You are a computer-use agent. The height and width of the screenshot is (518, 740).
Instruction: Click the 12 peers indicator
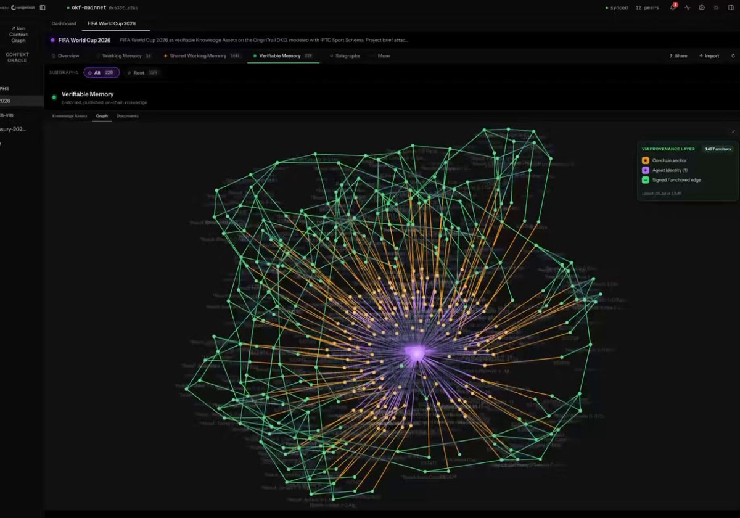647,7
